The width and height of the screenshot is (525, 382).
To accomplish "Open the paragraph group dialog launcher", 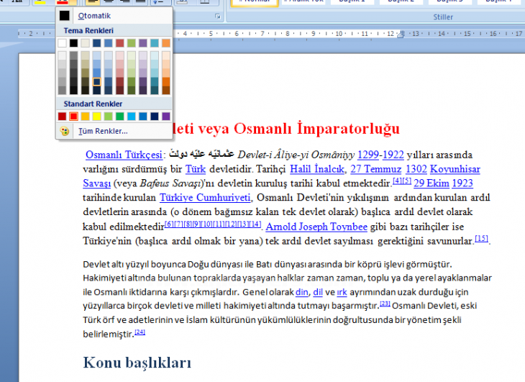I will tap(218, 17).
